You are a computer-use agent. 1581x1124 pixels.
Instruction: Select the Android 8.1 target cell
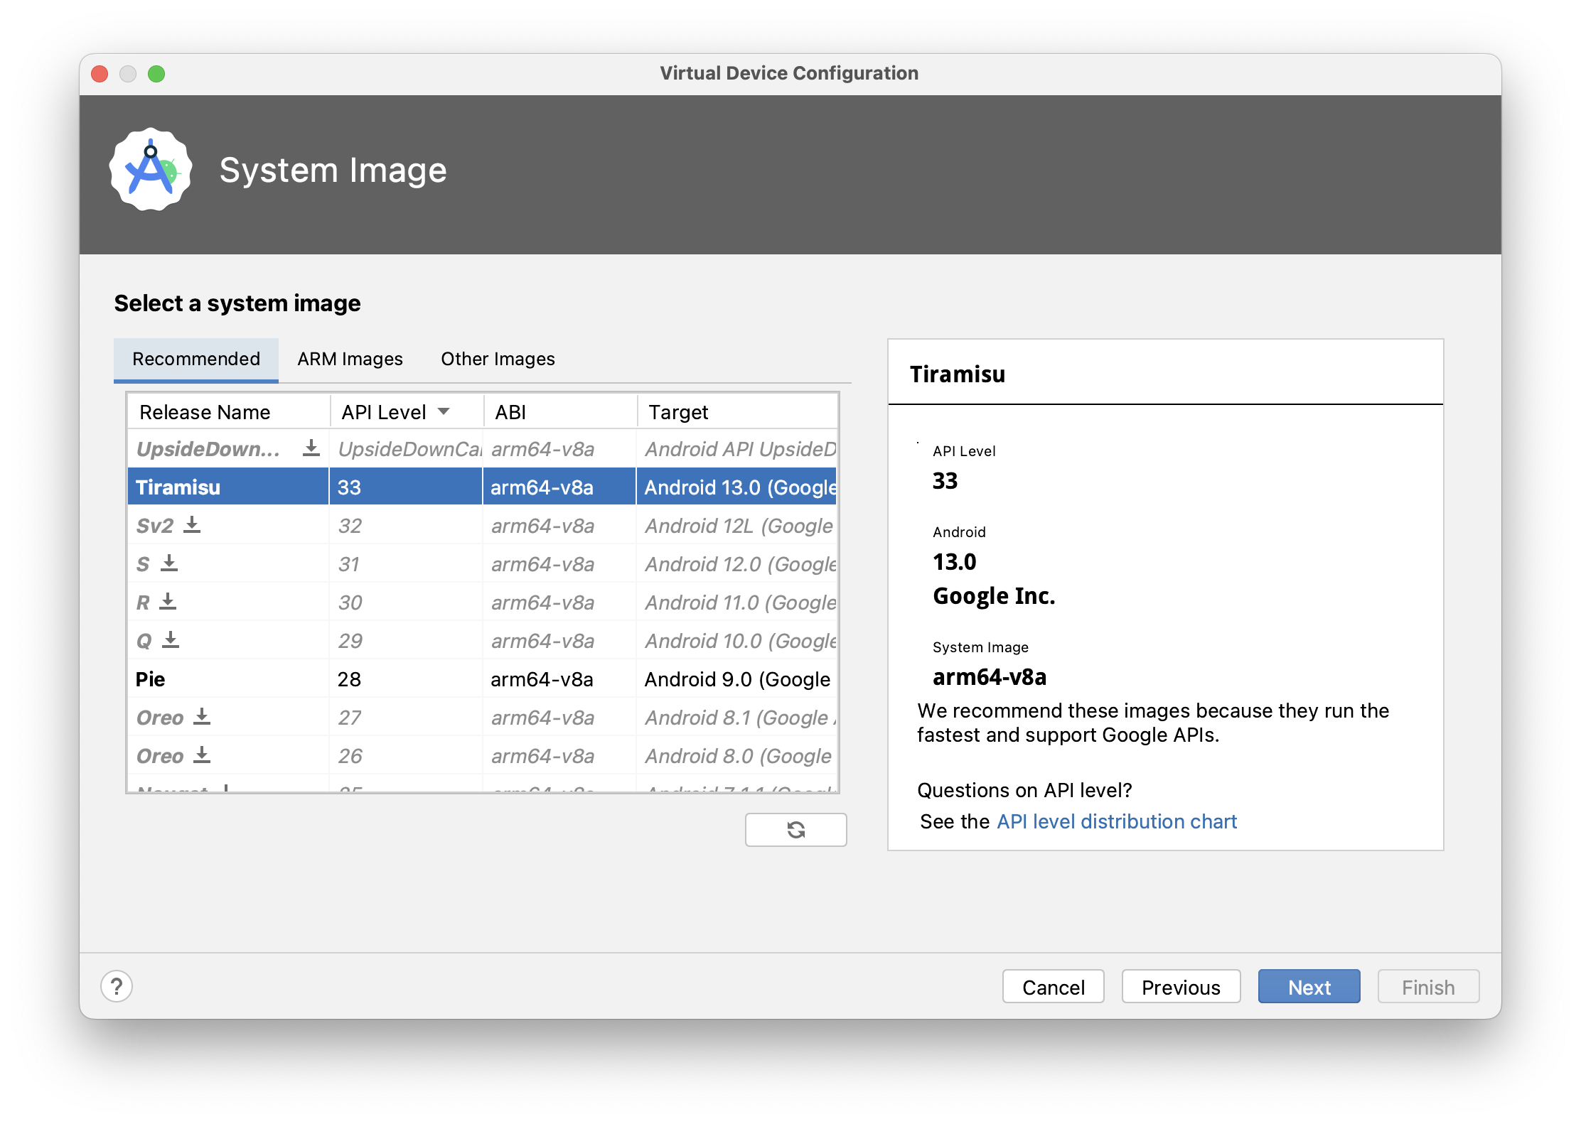[737, 717]
